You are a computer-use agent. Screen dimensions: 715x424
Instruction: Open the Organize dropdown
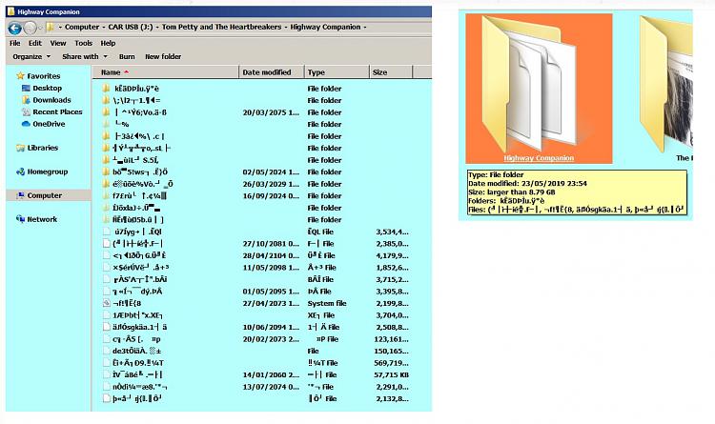[x=31, y=56]
